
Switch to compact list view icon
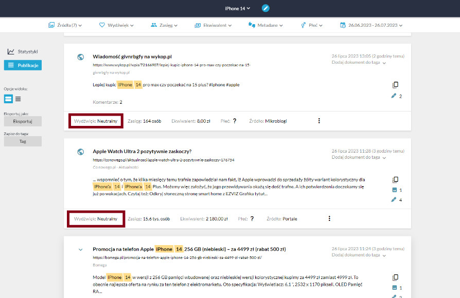tap(18, 99)
